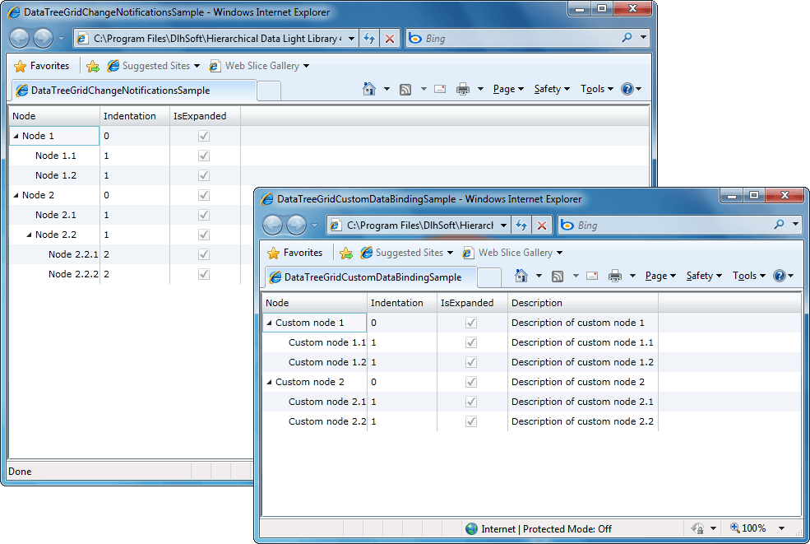Click Read Mail icon in DataTreeGridCustomDataBindingSample window
The image size is (810, 544).
(x=592, y=276)
